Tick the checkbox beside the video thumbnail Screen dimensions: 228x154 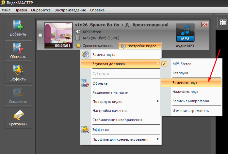[40, 35]
